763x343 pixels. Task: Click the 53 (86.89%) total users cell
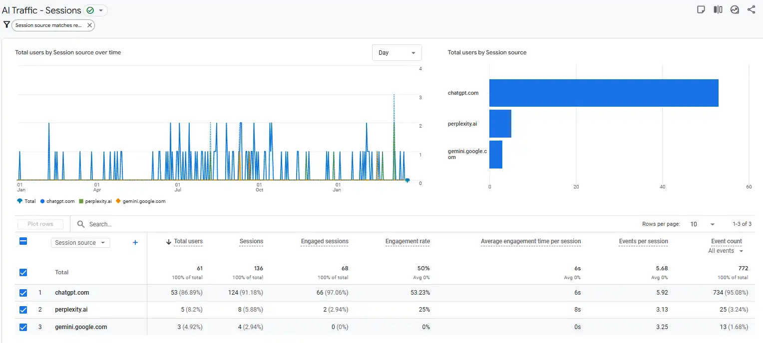[187, 293]
